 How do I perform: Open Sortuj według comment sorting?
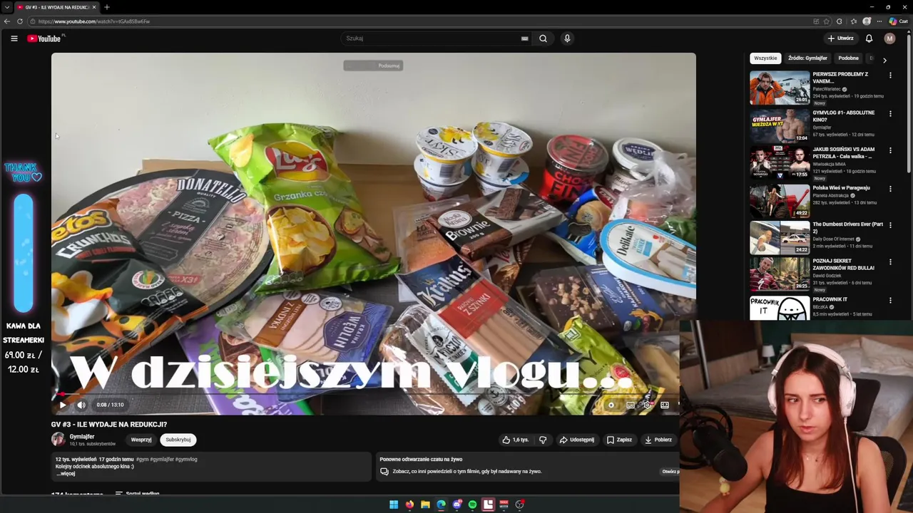pos(137,493)
